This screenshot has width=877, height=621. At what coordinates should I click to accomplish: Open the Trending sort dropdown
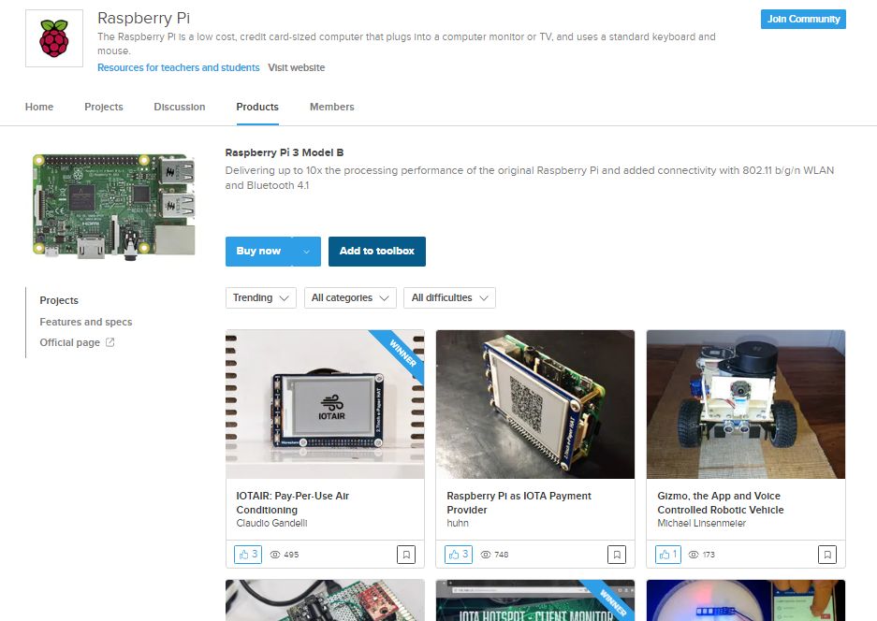(x=260, y=298)
